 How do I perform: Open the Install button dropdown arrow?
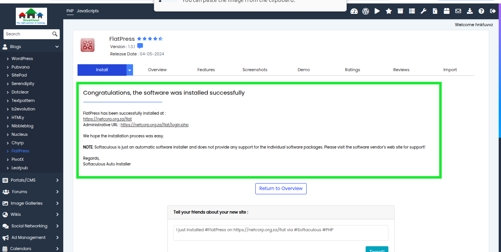(130, 70)
